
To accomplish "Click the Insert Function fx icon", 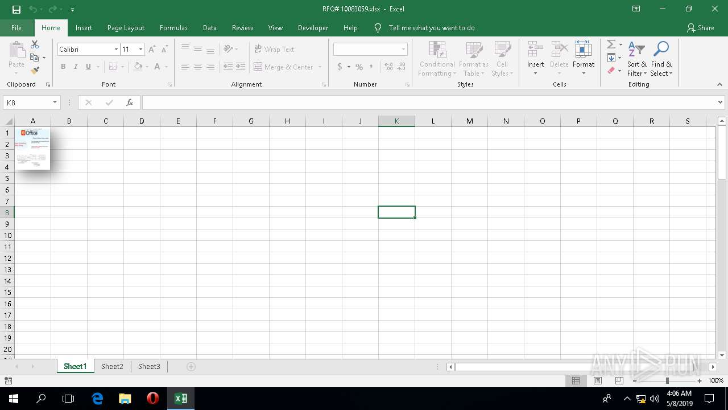I will 130,102.
